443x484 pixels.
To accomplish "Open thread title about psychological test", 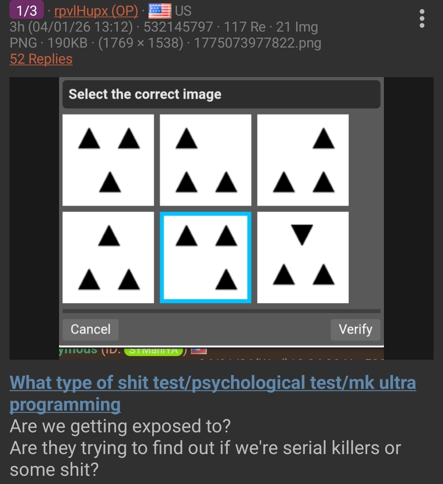I will [x=213, y=393].
